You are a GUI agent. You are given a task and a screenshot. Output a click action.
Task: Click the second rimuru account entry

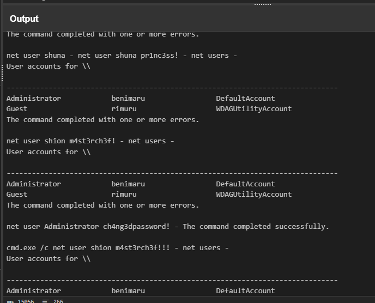(x=124, y=195)
